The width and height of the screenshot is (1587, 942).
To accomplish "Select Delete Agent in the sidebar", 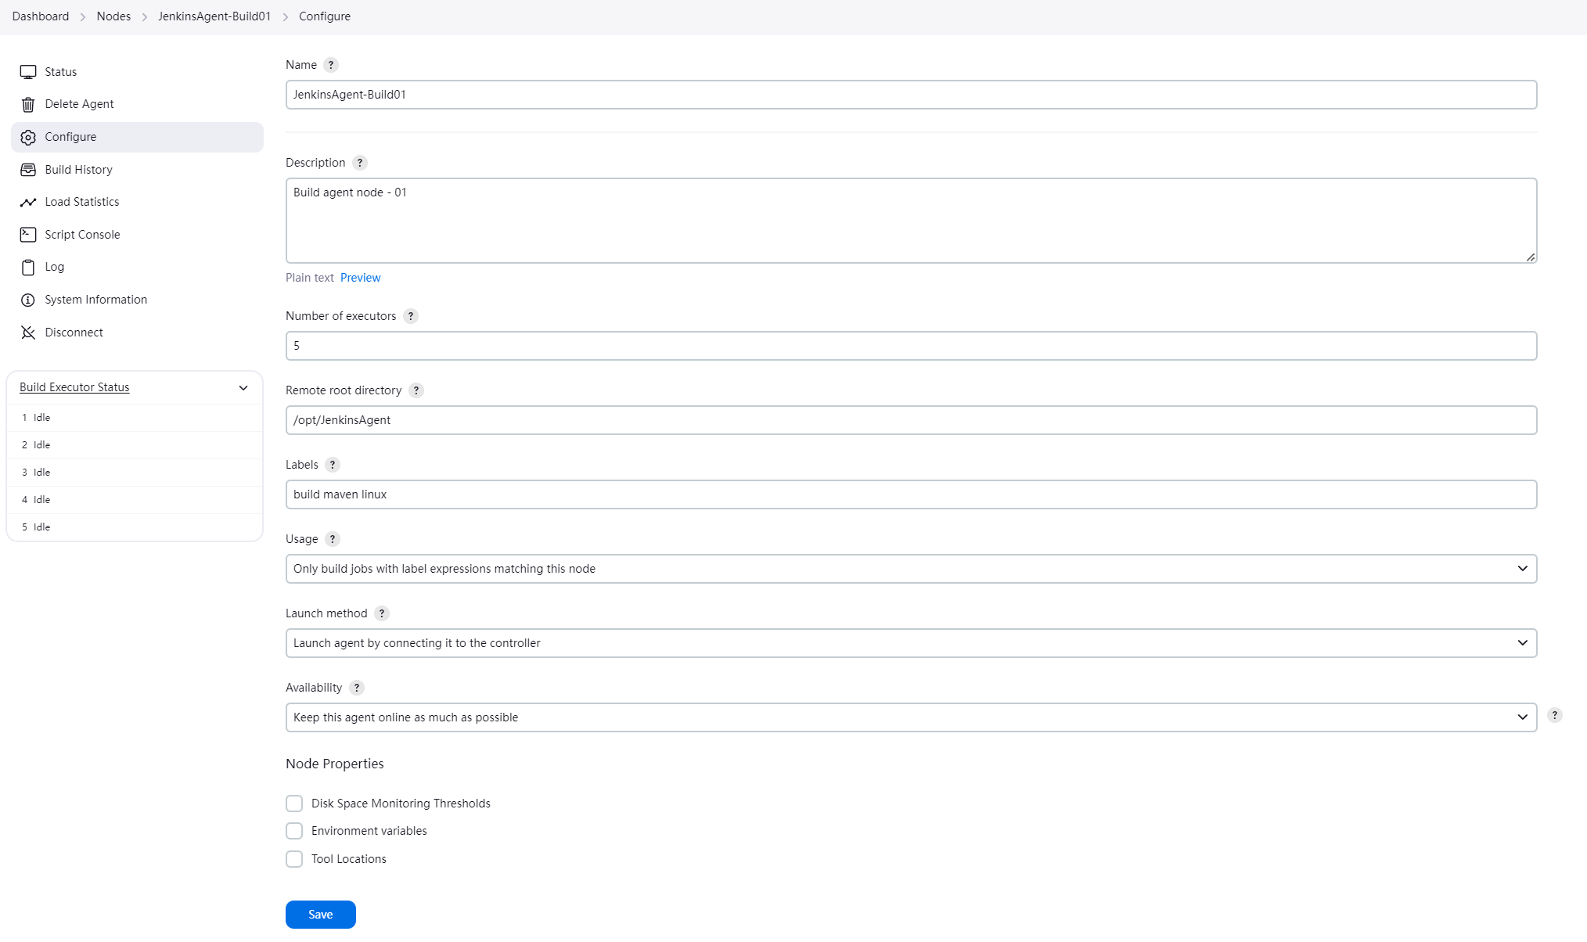I will pos(78,103).
